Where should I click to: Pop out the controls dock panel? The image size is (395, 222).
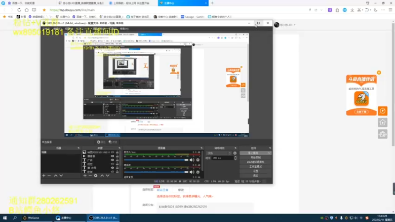[270, 148]
